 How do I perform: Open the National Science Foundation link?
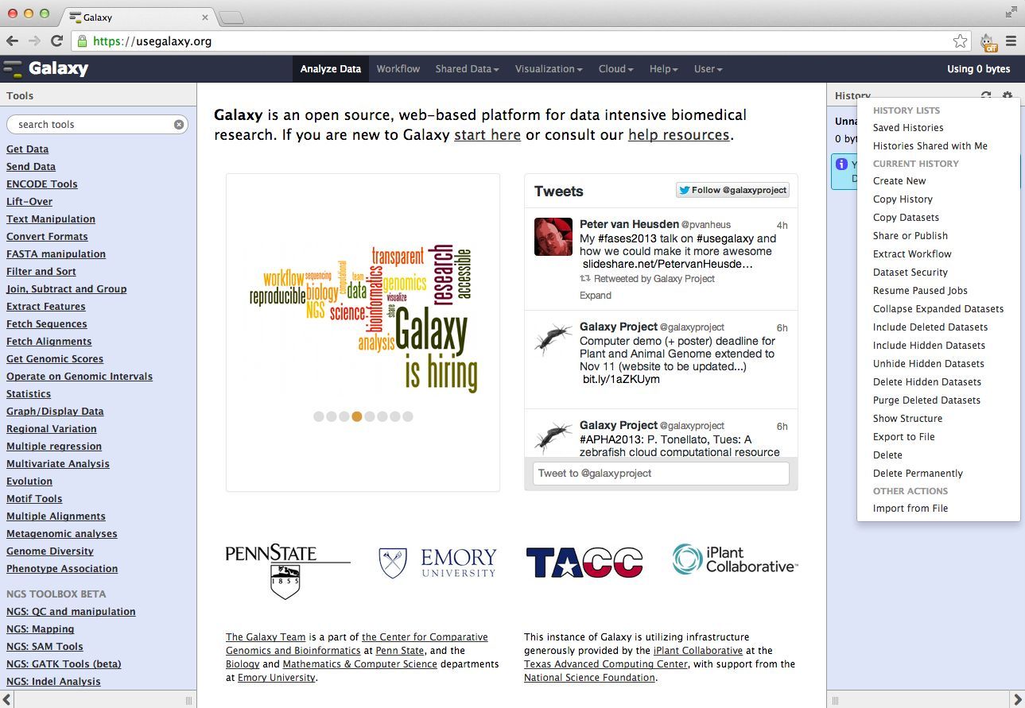point(590,678)
